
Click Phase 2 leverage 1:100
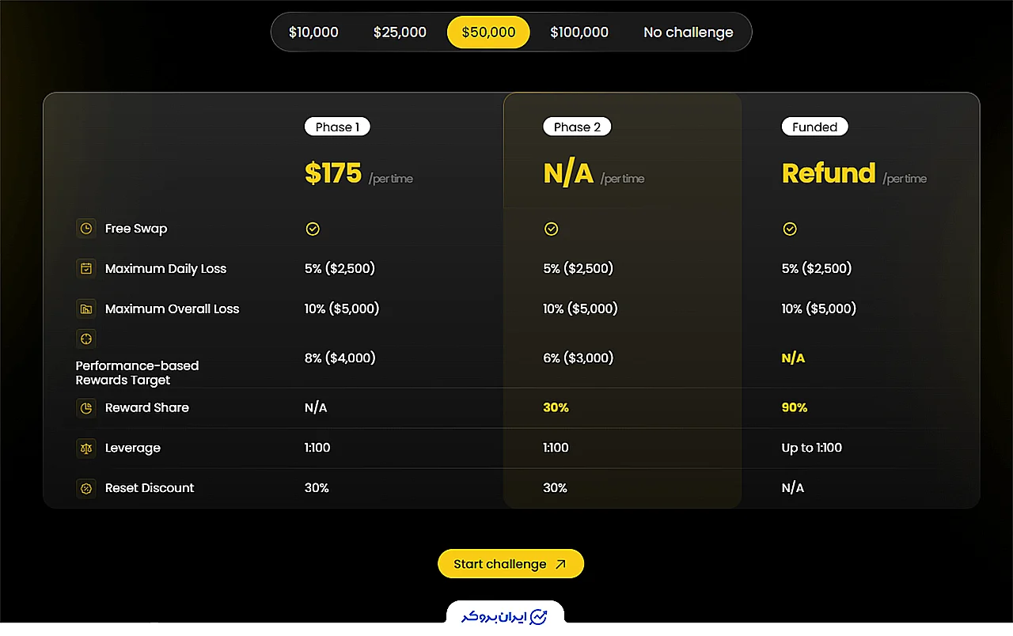556,448
